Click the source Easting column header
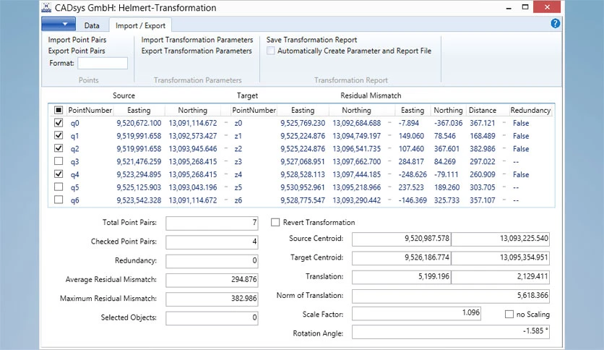604x350 pixels. [x=139, y=110]
